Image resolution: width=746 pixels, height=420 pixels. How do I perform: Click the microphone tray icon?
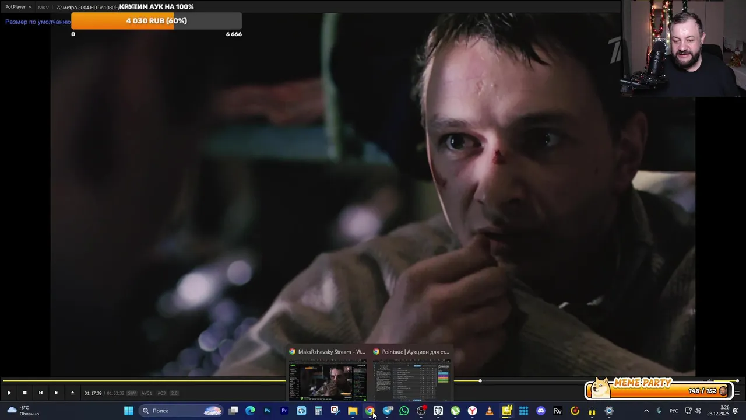coord(659,411)
